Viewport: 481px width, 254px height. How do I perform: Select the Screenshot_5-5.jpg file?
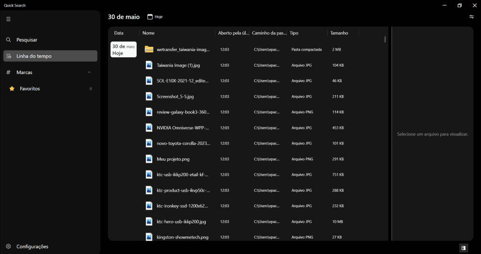175,97
